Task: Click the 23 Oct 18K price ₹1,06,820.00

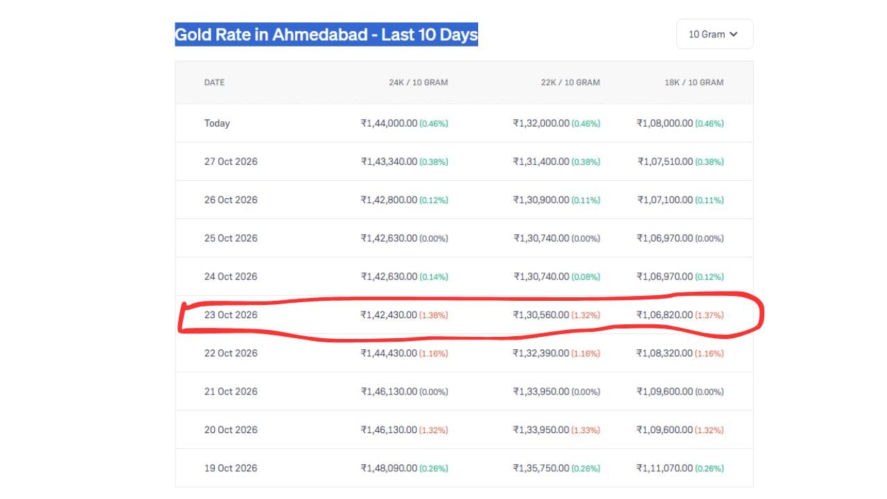Action: [x=665, y=315]
